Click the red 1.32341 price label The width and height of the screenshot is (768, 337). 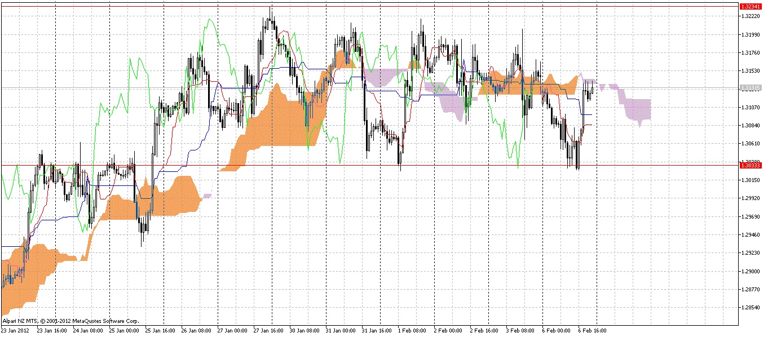pos(751,6)
